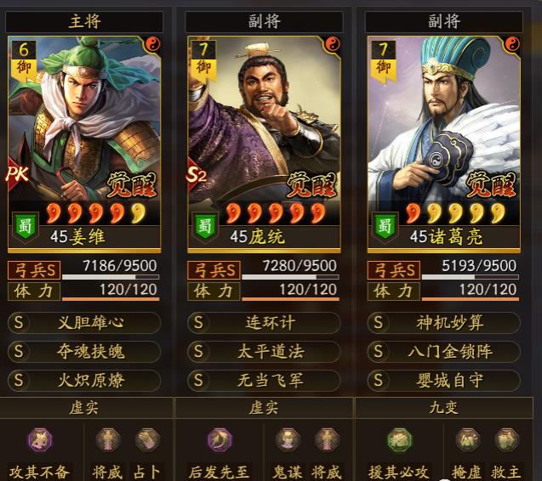Open the 占卜 tactic icon
Screen dimensions: 542x481
pyautogui.click(x=147, y=440)
